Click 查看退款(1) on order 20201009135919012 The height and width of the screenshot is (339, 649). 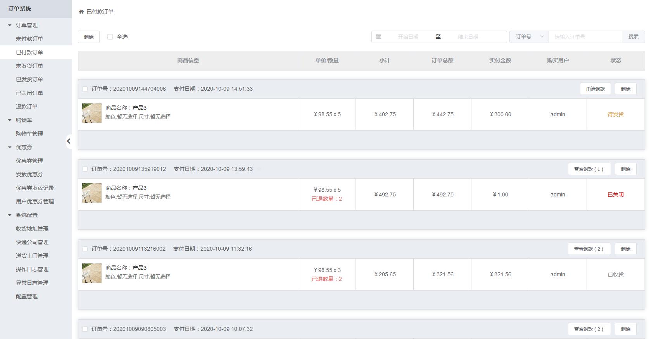[589, 169]
